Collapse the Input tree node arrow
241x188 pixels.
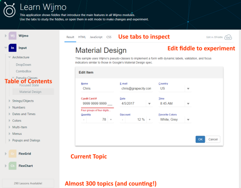coord(6,48)
